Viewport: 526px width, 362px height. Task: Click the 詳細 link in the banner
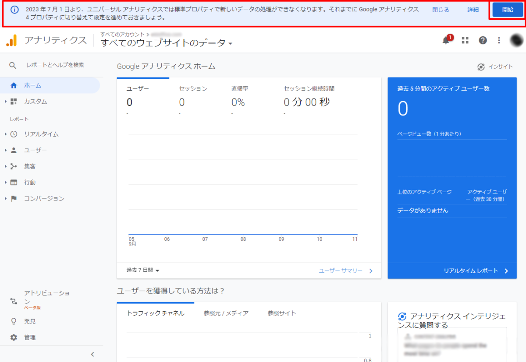coord(473,10)
